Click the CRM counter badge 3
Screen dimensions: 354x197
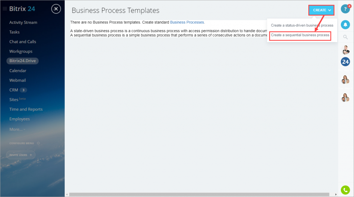point(23,90)
